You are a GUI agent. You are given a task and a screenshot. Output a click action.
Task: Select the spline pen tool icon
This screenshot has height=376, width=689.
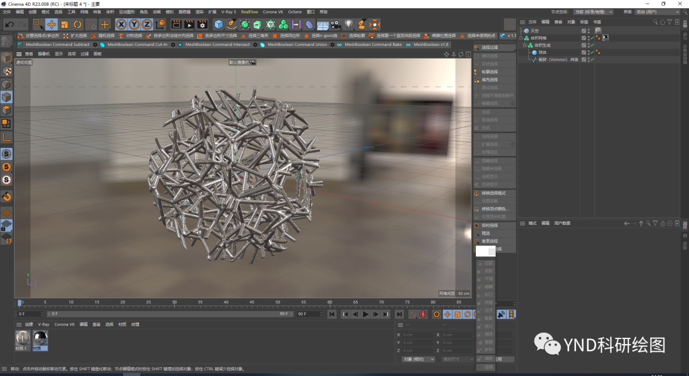pyautogui.click(x=232, y=25)
